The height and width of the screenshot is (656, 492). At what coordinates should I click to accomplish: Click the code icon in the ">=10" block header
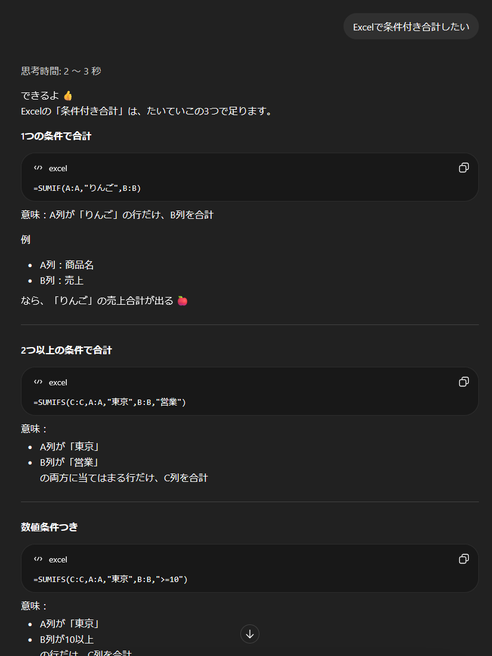pos(38,559)
